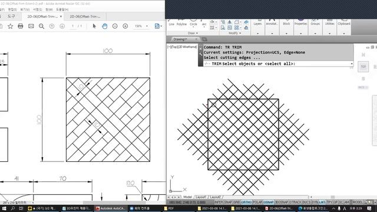
Task: Toggle OSNAP in the status bar
Action: pos(269,202)
